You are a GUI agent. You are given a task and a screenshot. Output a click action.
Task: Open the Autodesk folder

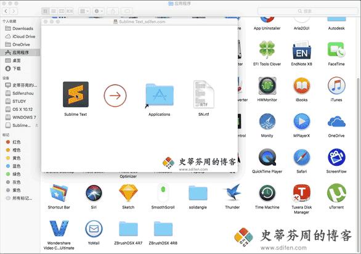[336, 19]
